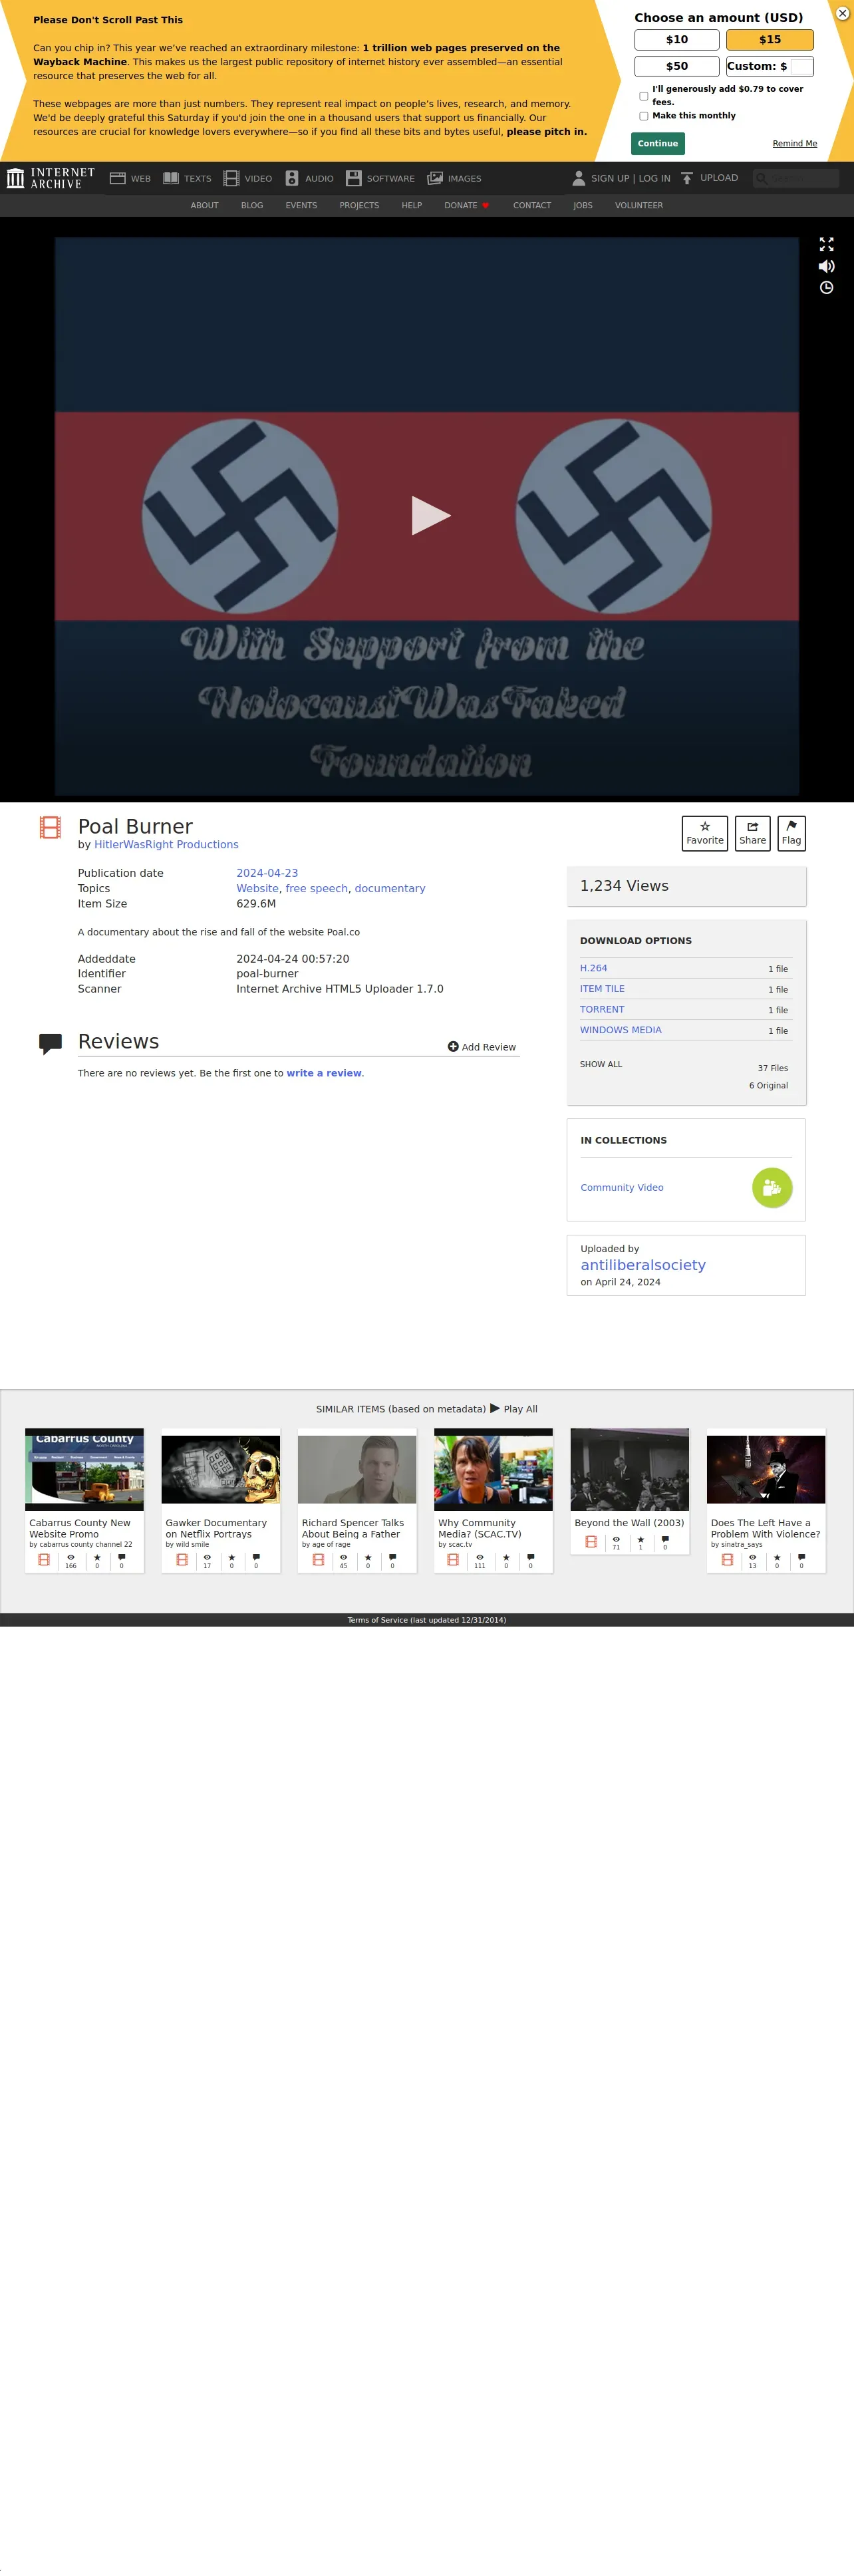The height and width of the screenshot is (2576, 854).
Task: Close the donation banner
Action: [x=842, y=13]
